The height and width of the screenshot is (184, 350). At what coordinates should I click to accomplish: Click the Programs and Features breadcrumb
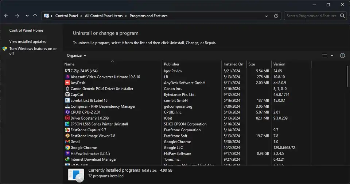[148, 16]
